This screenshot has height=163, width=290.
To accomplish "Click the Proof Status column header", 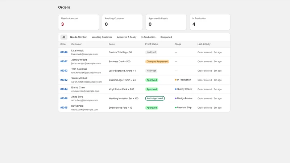I will (152, 44).
